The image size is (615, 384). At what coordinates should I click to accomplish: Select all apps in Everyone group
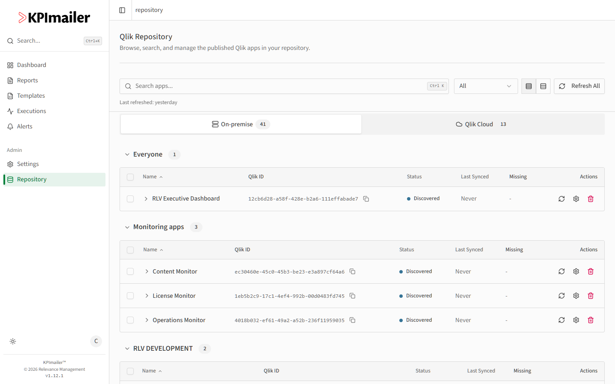coord(130,177)
